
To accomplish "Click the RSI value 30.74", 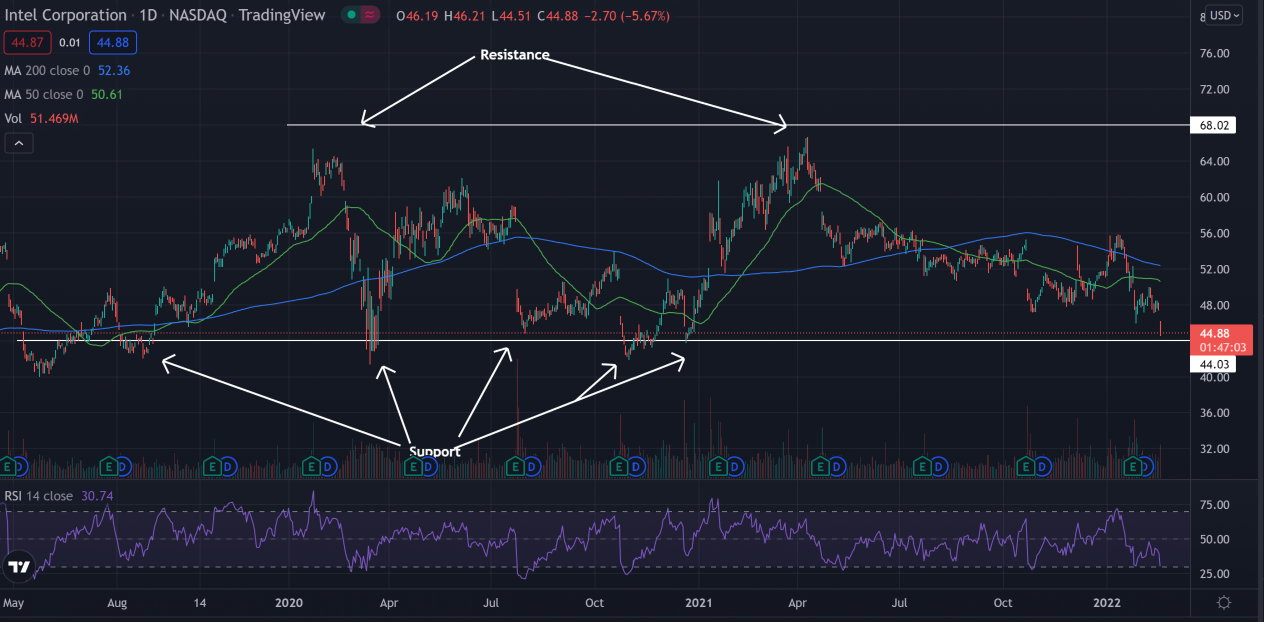I will click(97, 496).
